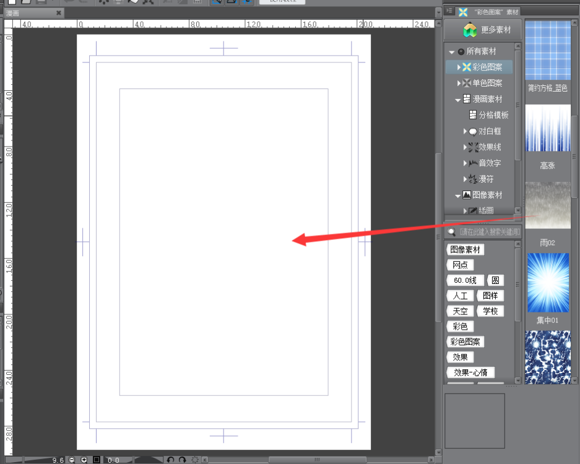Open the material panel menu icon
Image resolution: width=580 pixels, height=464 pixels.
(449, 11)
